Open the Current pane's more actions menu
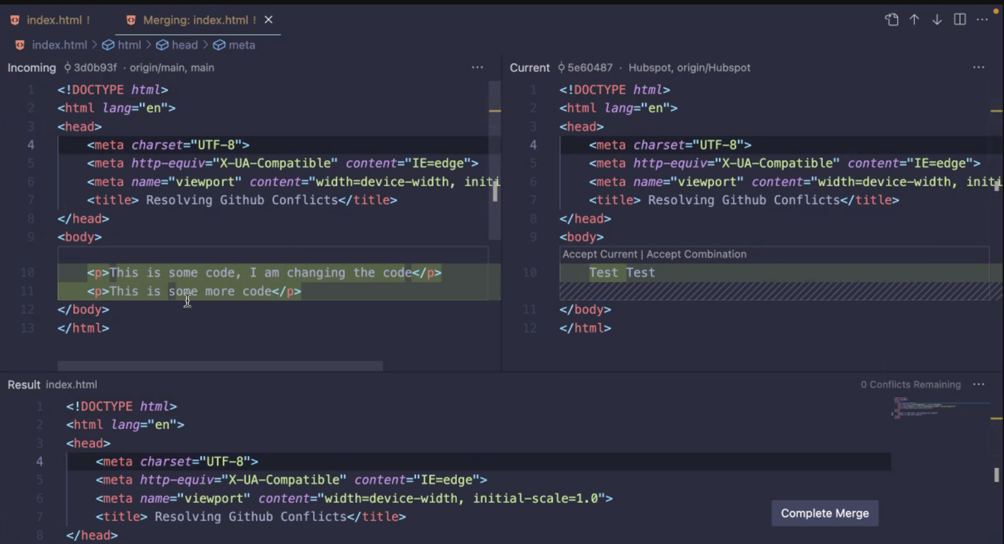 tap(979, 67)
